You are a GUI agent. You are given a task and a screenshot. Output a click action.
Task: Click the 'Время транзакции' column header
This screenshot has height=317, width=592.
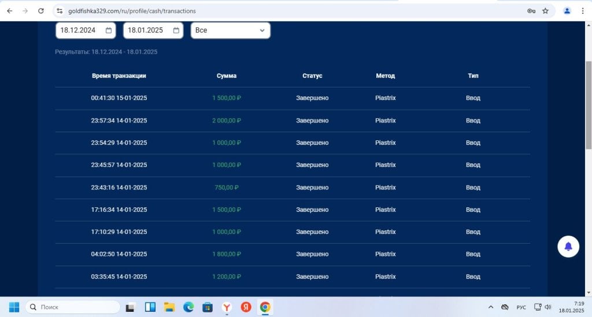click(119, 76)
